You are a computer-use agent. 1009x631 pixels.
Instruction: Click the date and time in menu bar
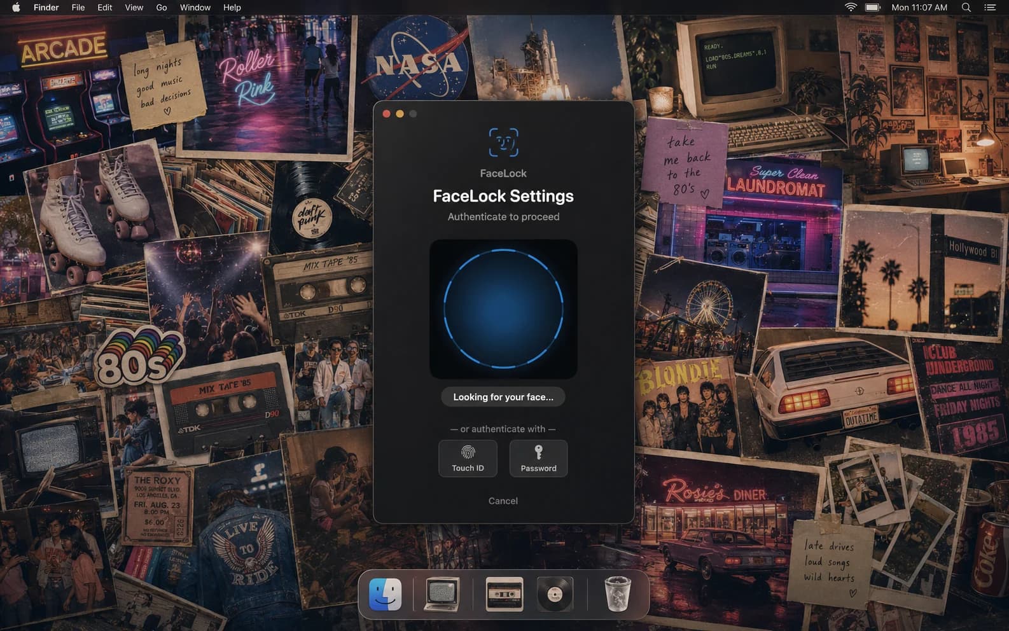[x=919, y=8]
